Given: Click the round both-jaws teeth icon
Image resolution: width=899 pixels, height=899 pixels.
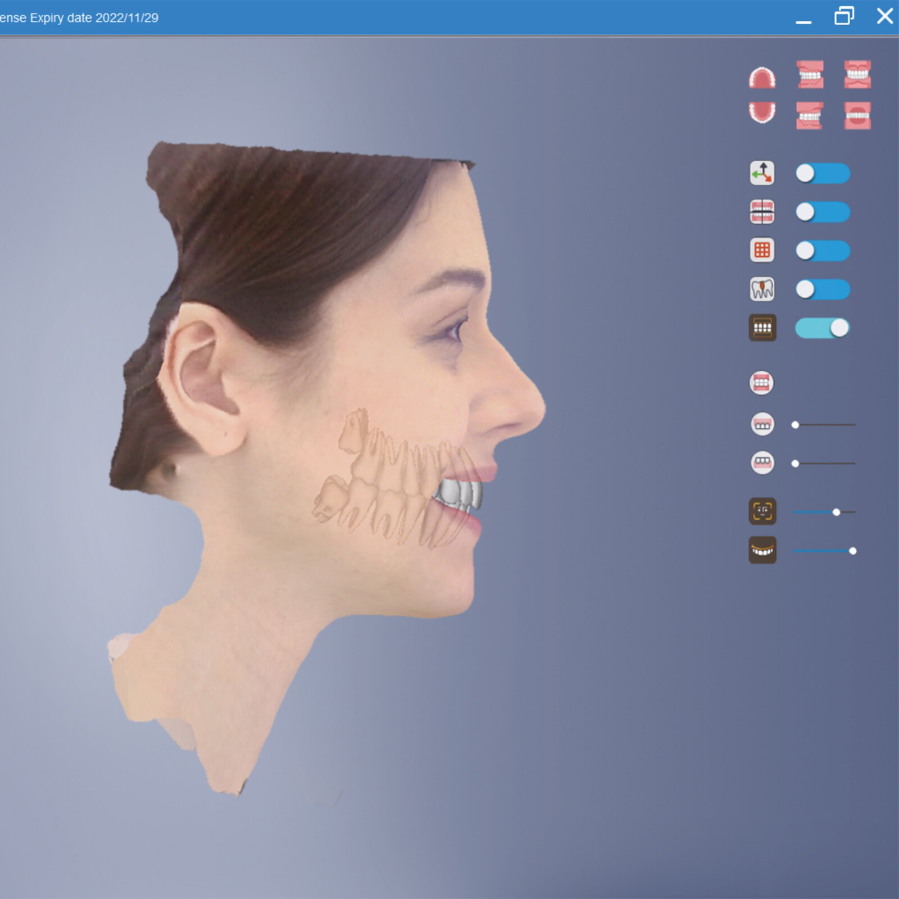Looking at the screenshot, I should (762, 383).
